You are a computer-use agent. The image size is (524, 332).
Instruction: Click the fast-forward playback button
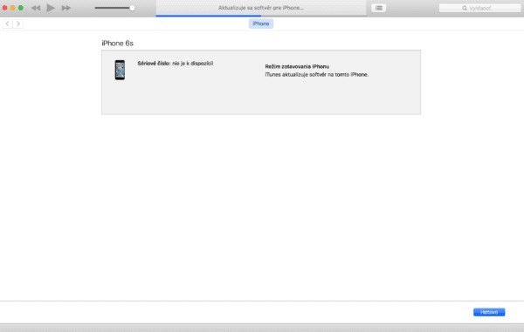(x=66, y=8)
